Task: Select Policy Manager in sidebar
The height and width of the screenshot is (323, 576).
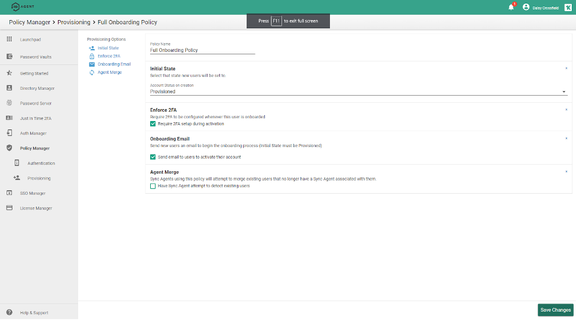Action: (x=35, y=148)
